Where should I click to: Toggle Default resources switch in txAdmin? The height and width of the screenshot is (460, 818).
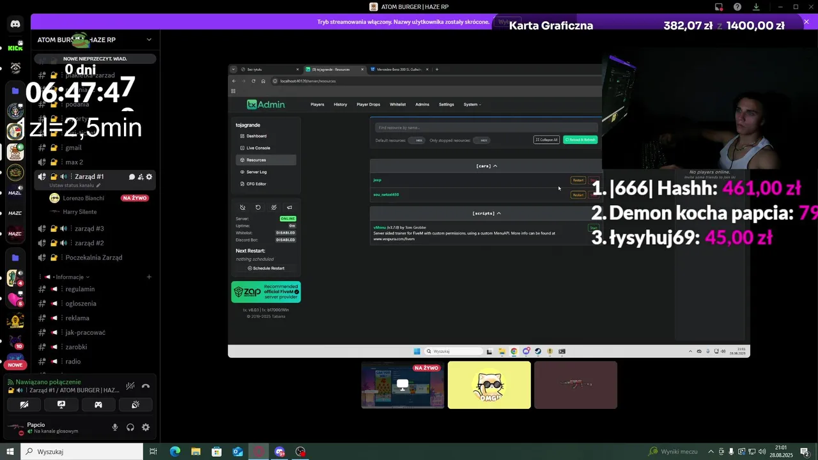(417, 140)
